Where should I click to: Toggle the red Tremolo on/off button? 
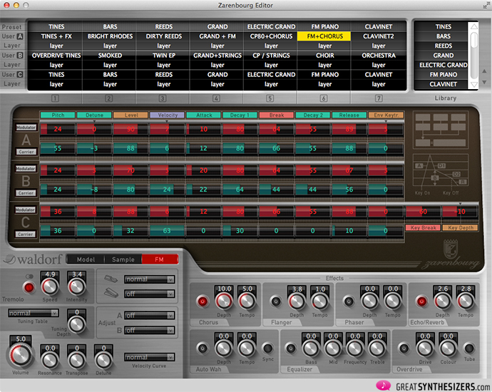tap(29, 287)
